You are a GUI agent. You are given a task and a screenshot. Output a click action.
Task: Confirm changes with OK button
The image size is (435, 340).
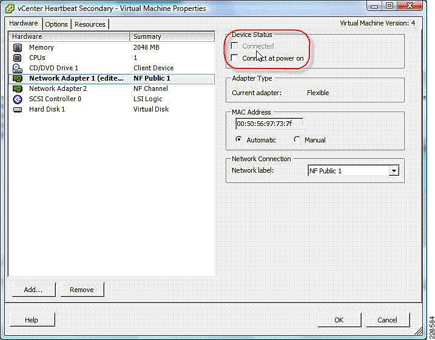[339, 320]
